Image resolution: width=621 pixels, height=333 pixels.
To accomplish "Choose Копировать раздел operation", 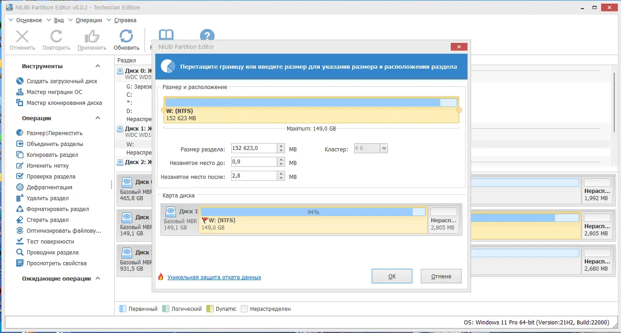I will pos(52,155).
